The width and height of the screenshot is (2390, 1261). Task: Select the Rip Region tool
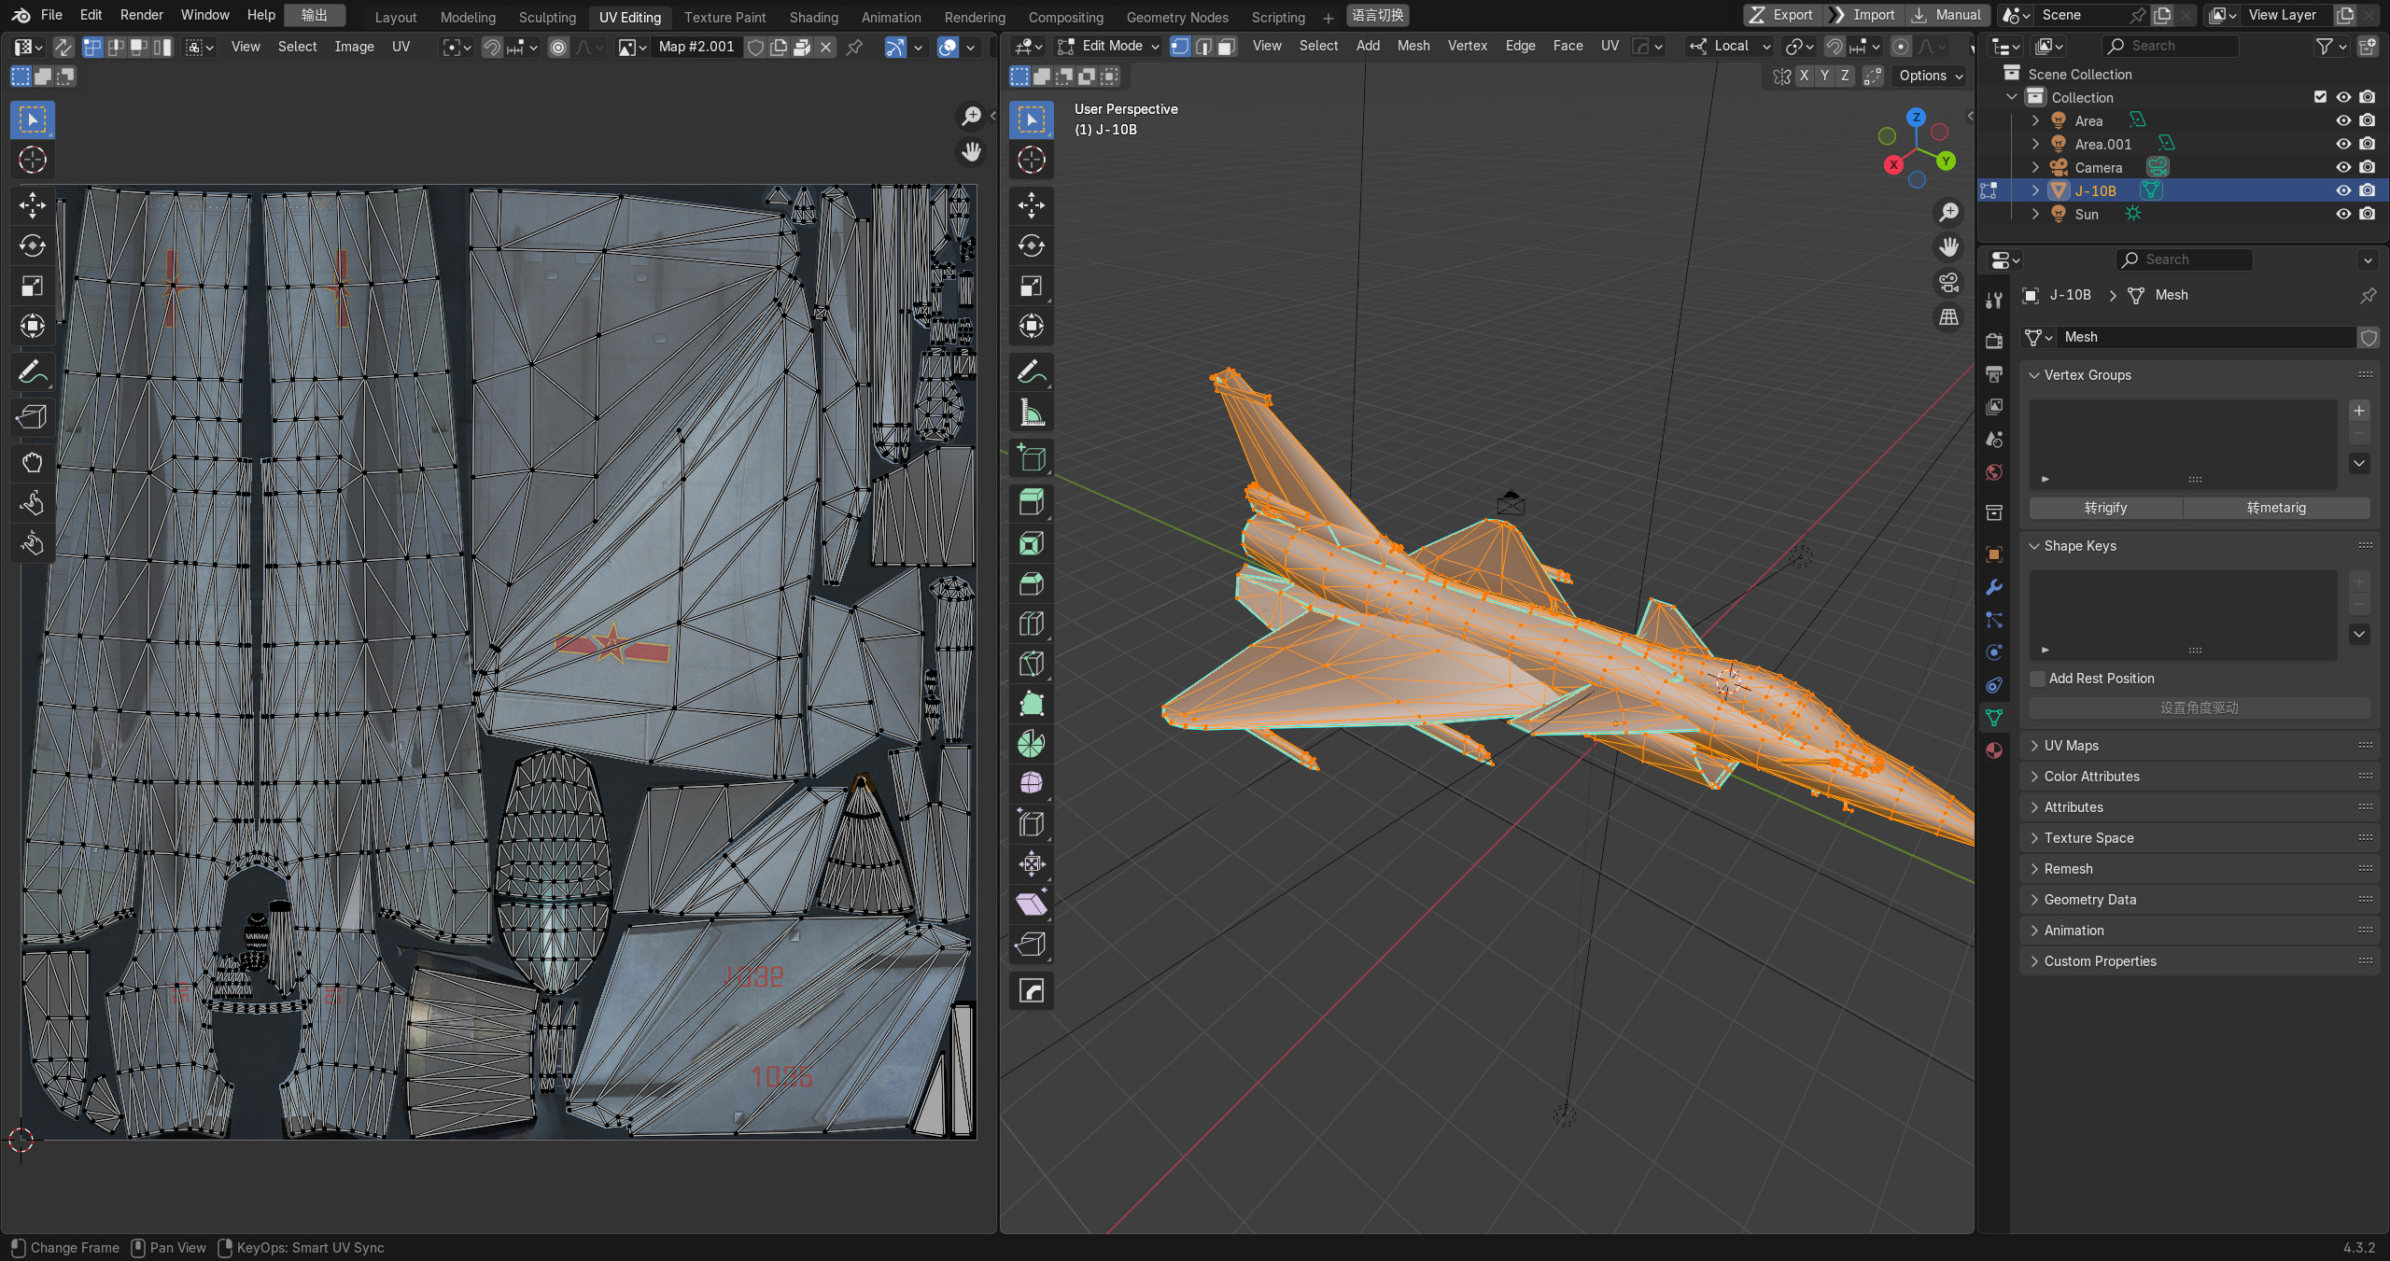click(1032, 945)
